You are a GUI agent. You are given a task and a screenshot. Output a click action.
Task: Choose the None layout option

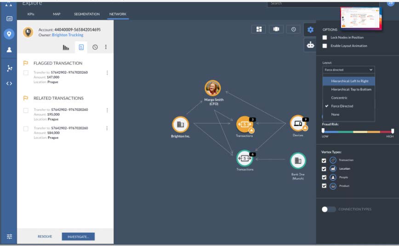click(349, 114)
